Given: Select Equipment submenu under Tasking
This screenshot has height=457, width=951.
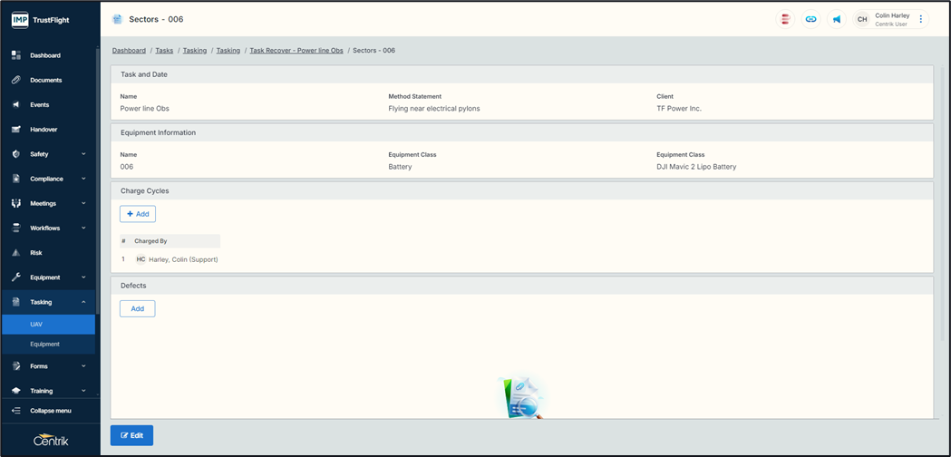Looking at the screenshot, I should (x=44, y=345).
